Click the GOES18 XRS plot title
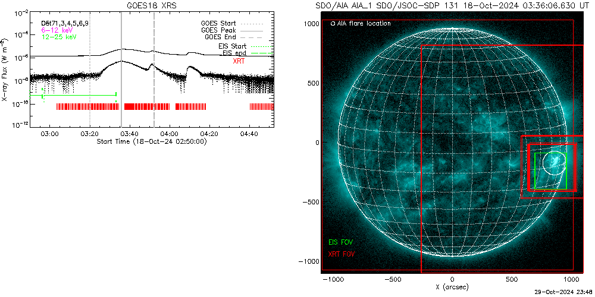 pos(152,6)
